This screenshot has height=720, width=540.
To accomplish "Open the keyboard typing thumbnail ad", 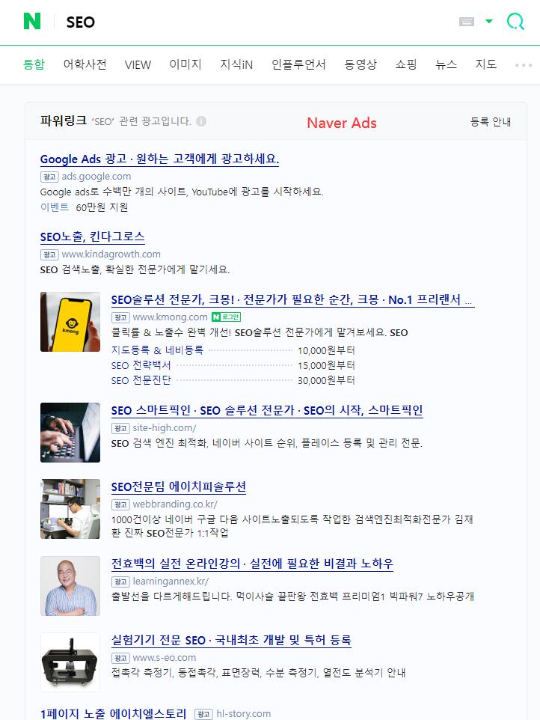I will click(70, 433).
